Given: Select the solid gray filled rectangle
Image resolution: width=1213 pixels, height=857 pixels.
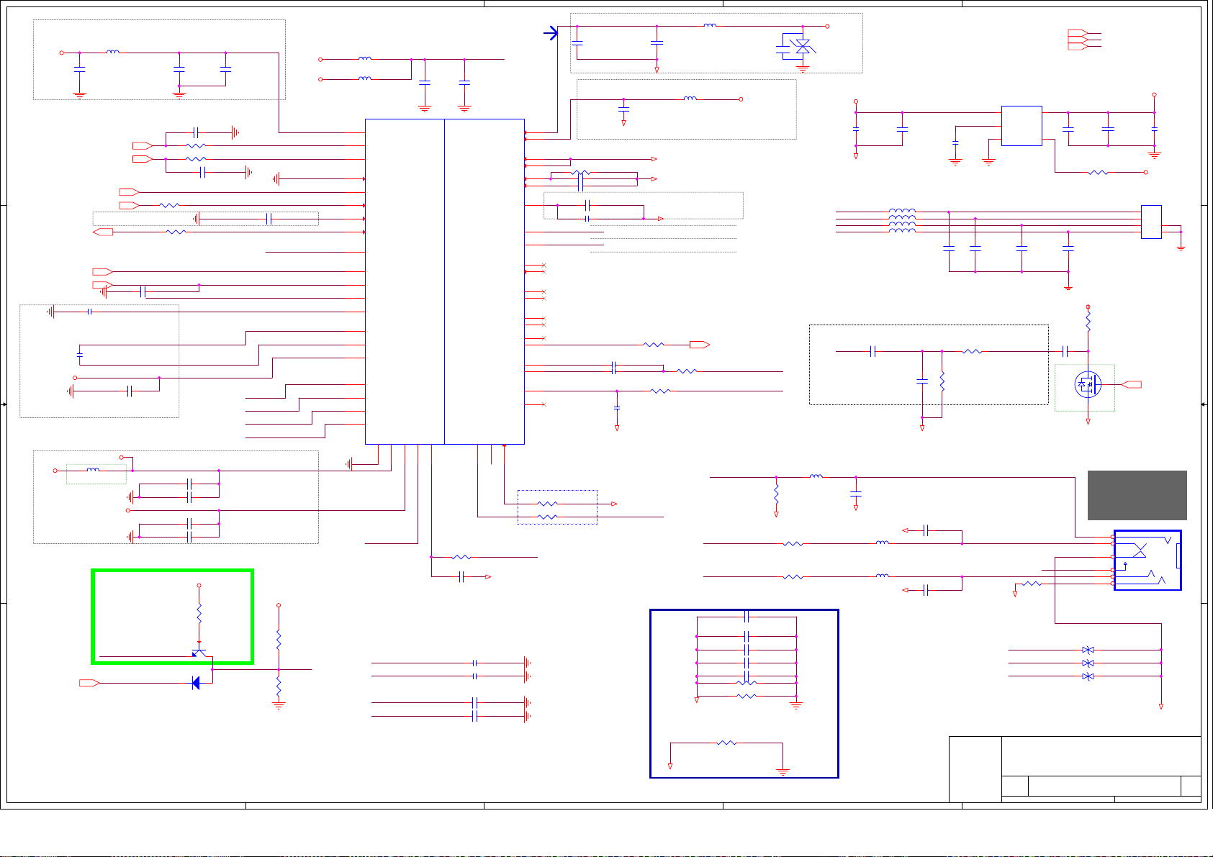Looking at the screenshot, I should tap(1137, 495).
